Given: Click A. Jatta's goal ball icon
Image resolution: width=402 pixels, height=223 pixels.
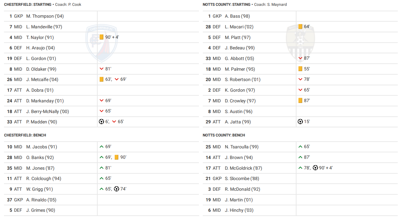Looking at the screenshot, I should click(300, 122).
